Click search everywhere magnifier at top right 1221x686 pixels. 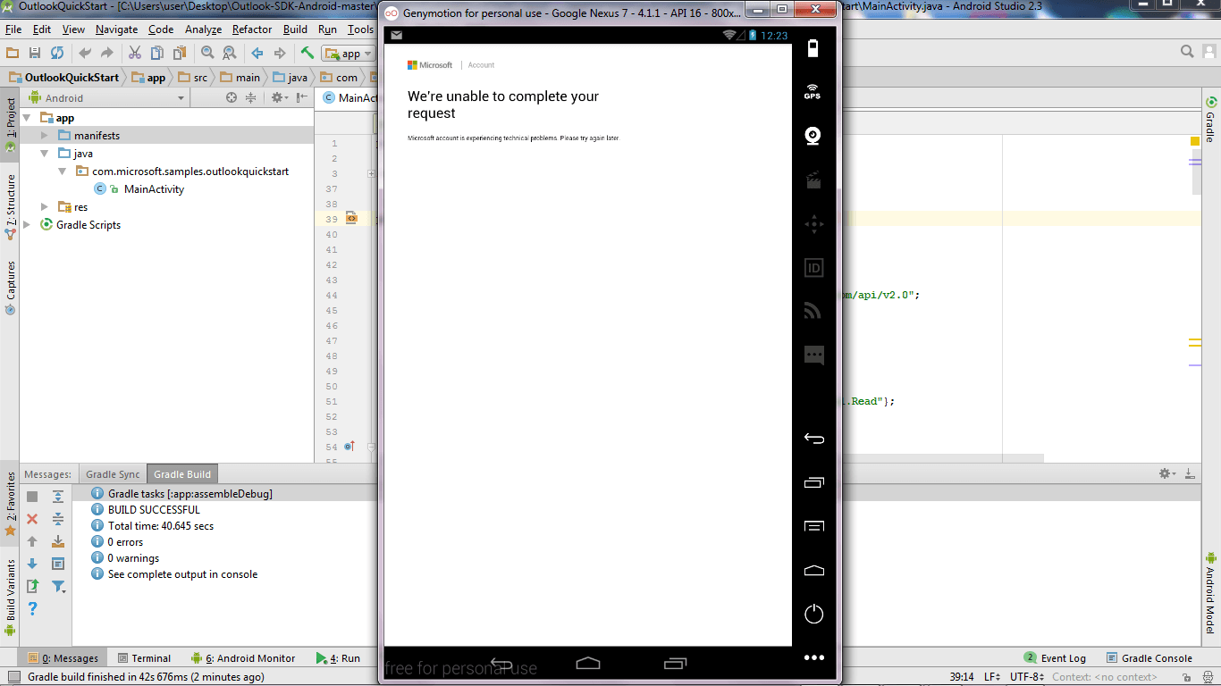pyautogui.click(x=1187, y=52)
